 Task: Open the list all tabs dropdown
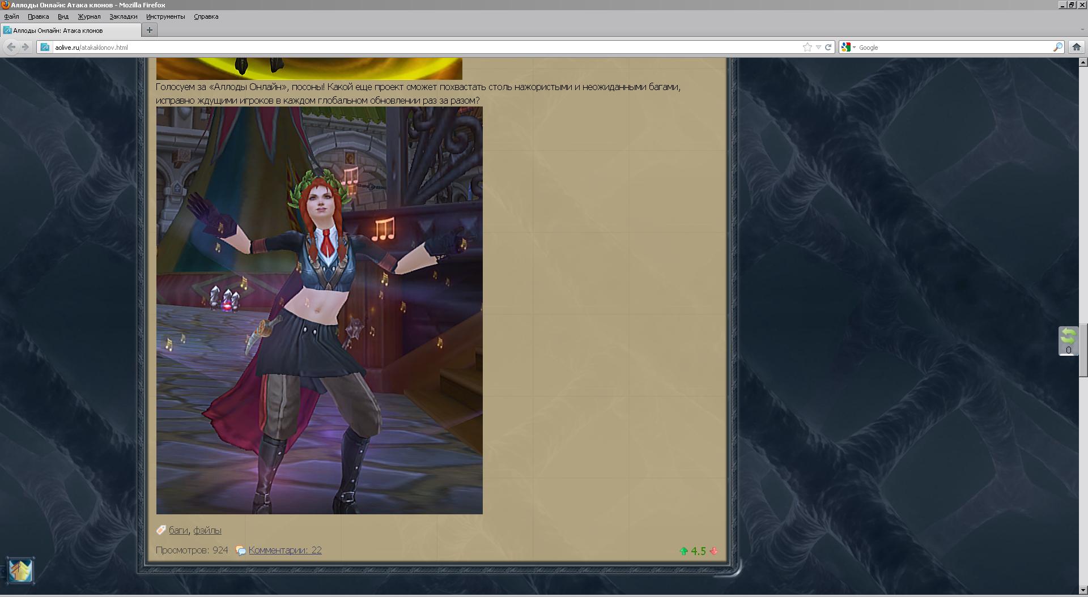click(1082, 30)
